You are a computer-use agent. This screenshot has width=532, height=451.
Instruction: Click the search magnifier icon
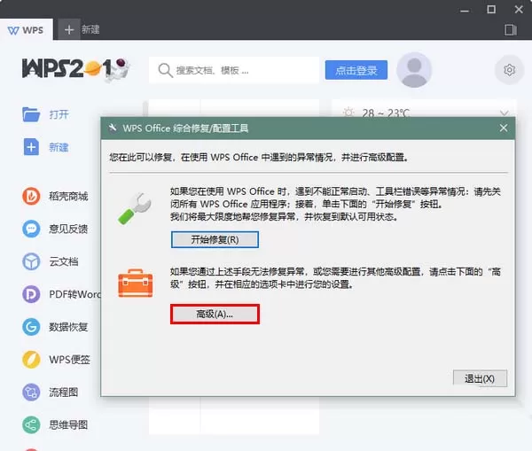pos(165,71)
